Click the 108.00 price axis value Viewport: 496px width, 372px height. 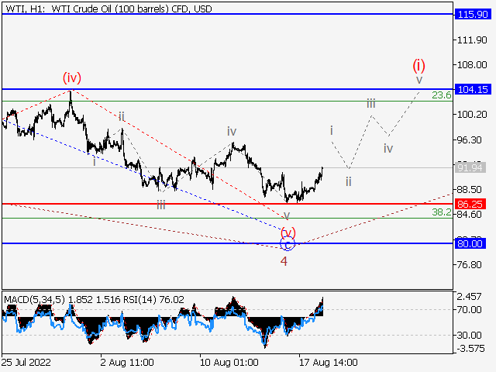click(472, 65)
